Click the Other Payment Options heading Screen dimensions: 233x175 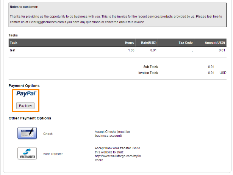(x=30, y=118)
